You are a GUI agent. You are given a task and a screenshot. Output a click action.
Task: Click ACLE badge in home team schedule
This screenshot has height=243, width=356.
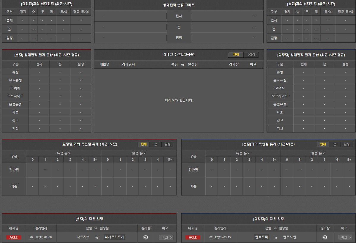tap(13, 237)
